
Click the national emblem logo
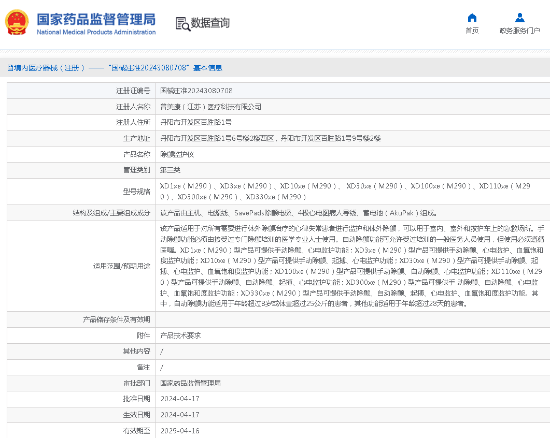[17, 22]
